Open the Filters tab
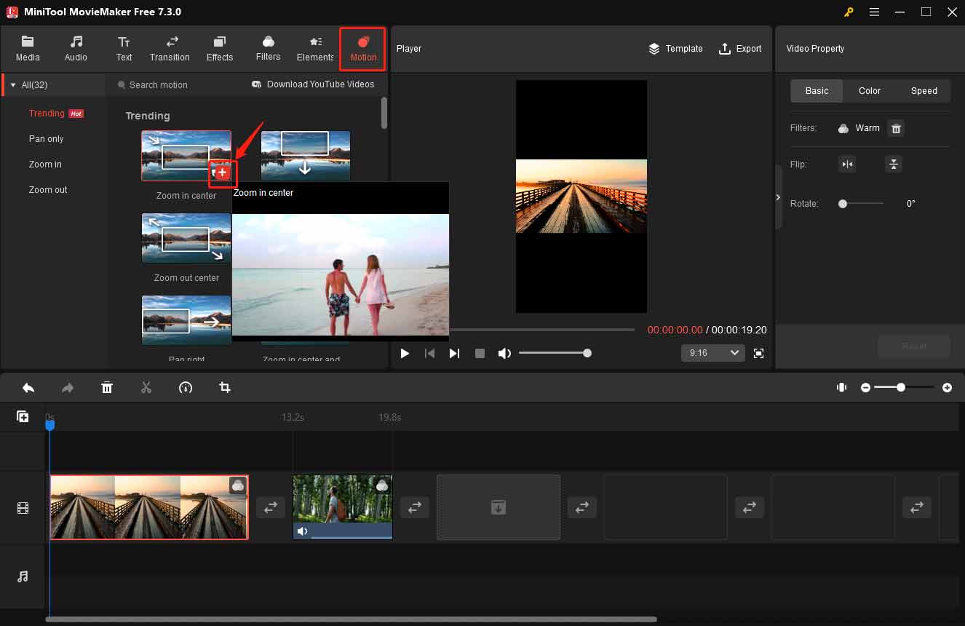Viewport: 965px width, 626px height. click(x=268, y=48)
